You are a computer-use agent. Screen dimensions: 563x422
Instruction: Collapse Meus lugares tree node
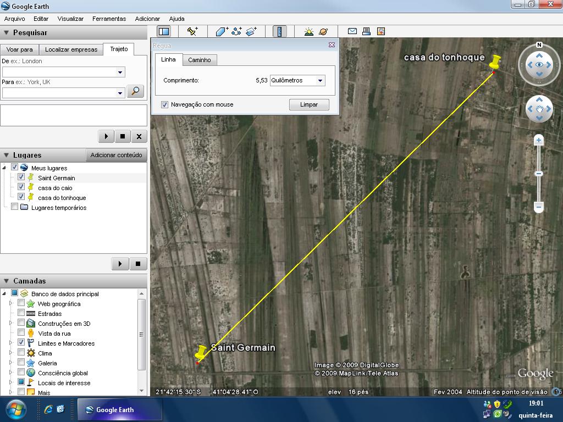tap(4, 168)
